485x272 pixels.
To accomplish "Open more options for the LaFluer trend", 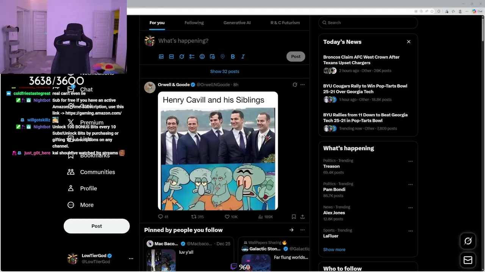I will pos(410,231).
